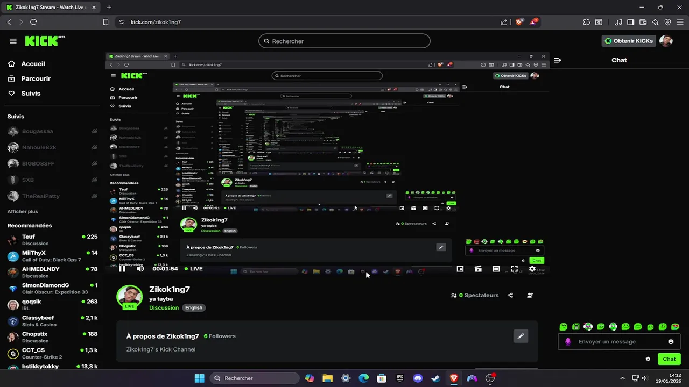Open chat settings gear

click(x=648, y=359)
